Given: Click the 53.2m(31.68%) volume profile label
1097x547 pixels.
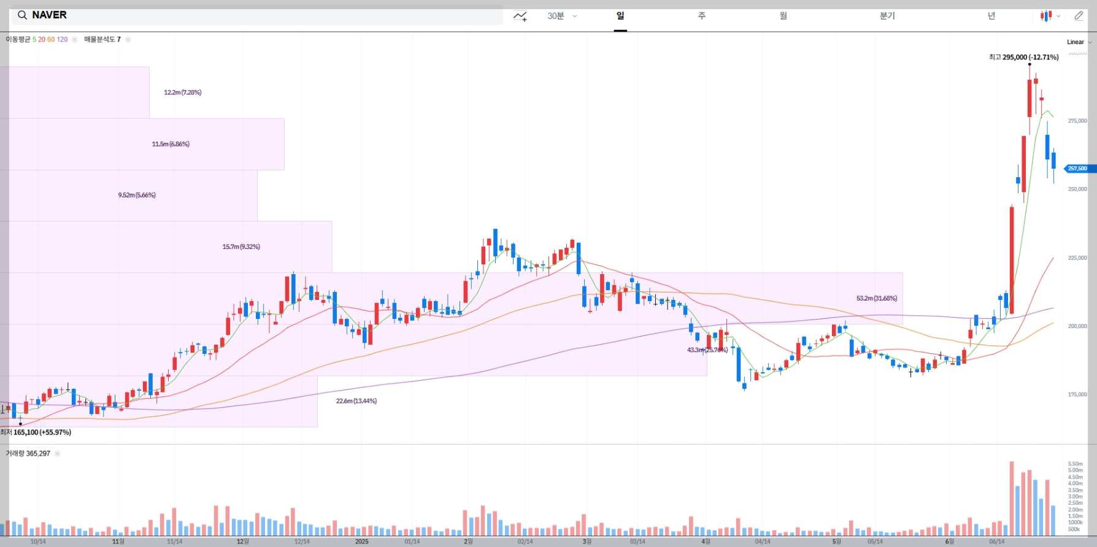Looking at the screenshot, I should (877, 299).
